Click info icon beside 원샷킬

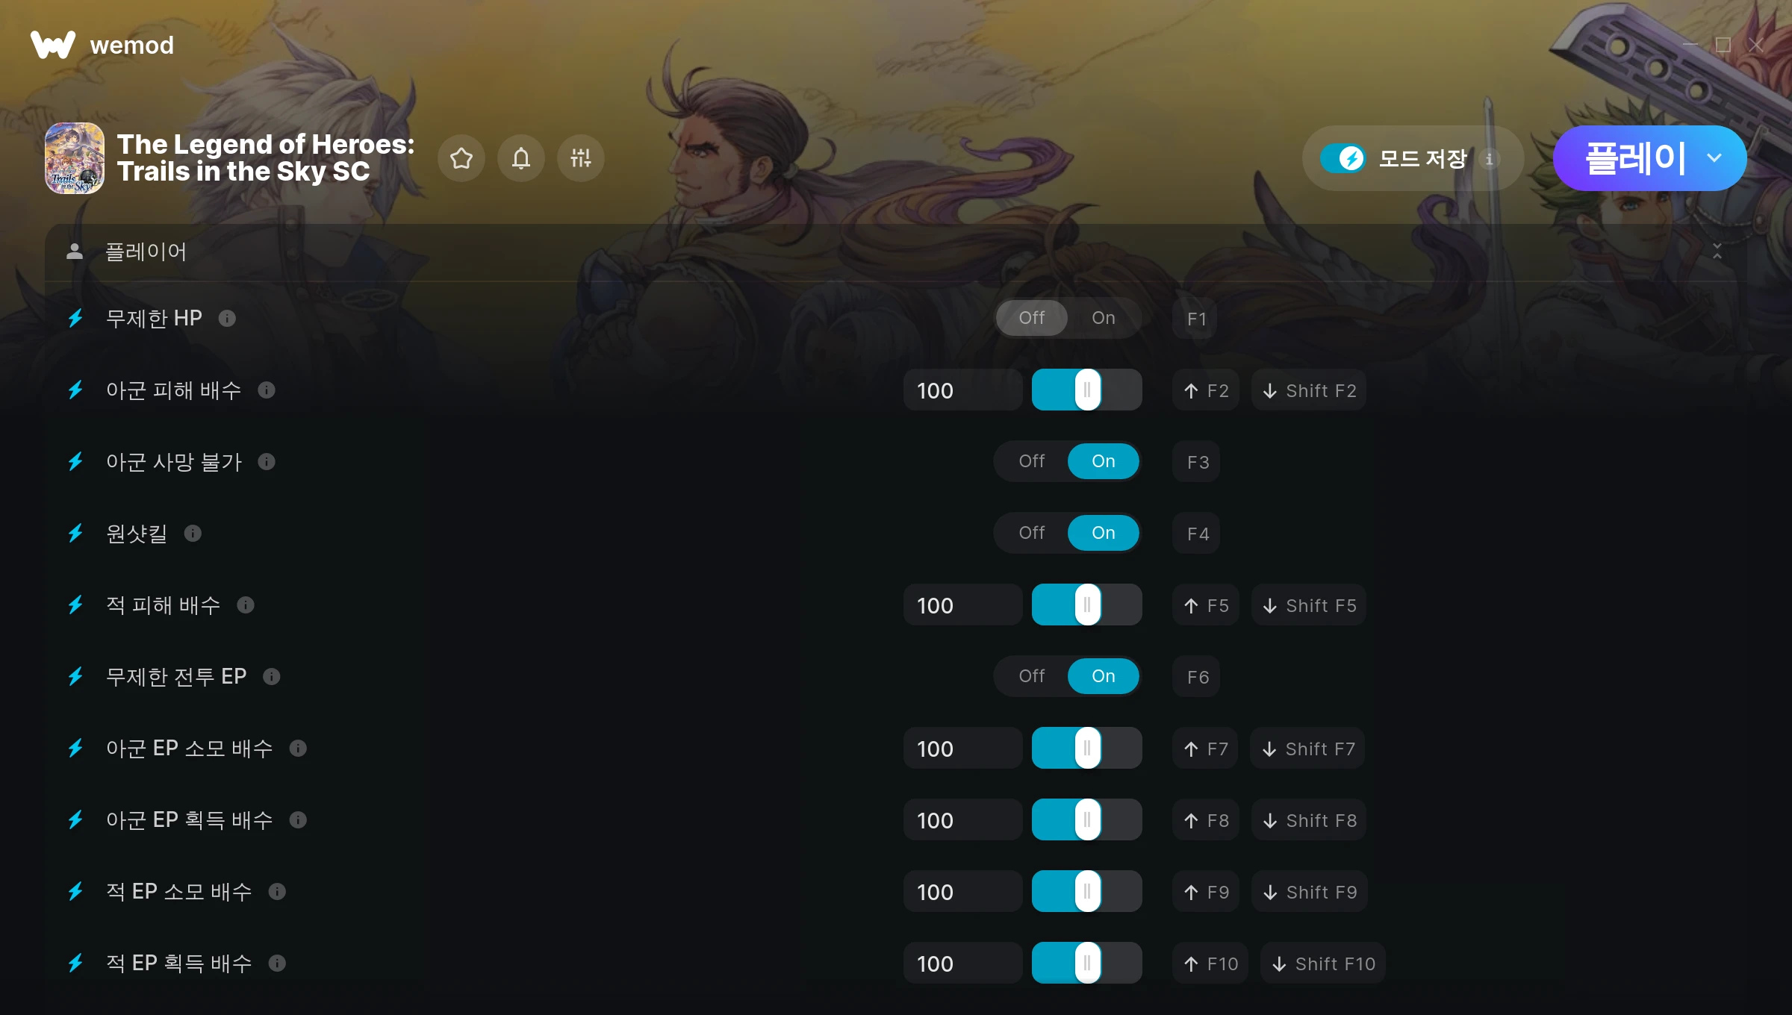tap(193, 534)
